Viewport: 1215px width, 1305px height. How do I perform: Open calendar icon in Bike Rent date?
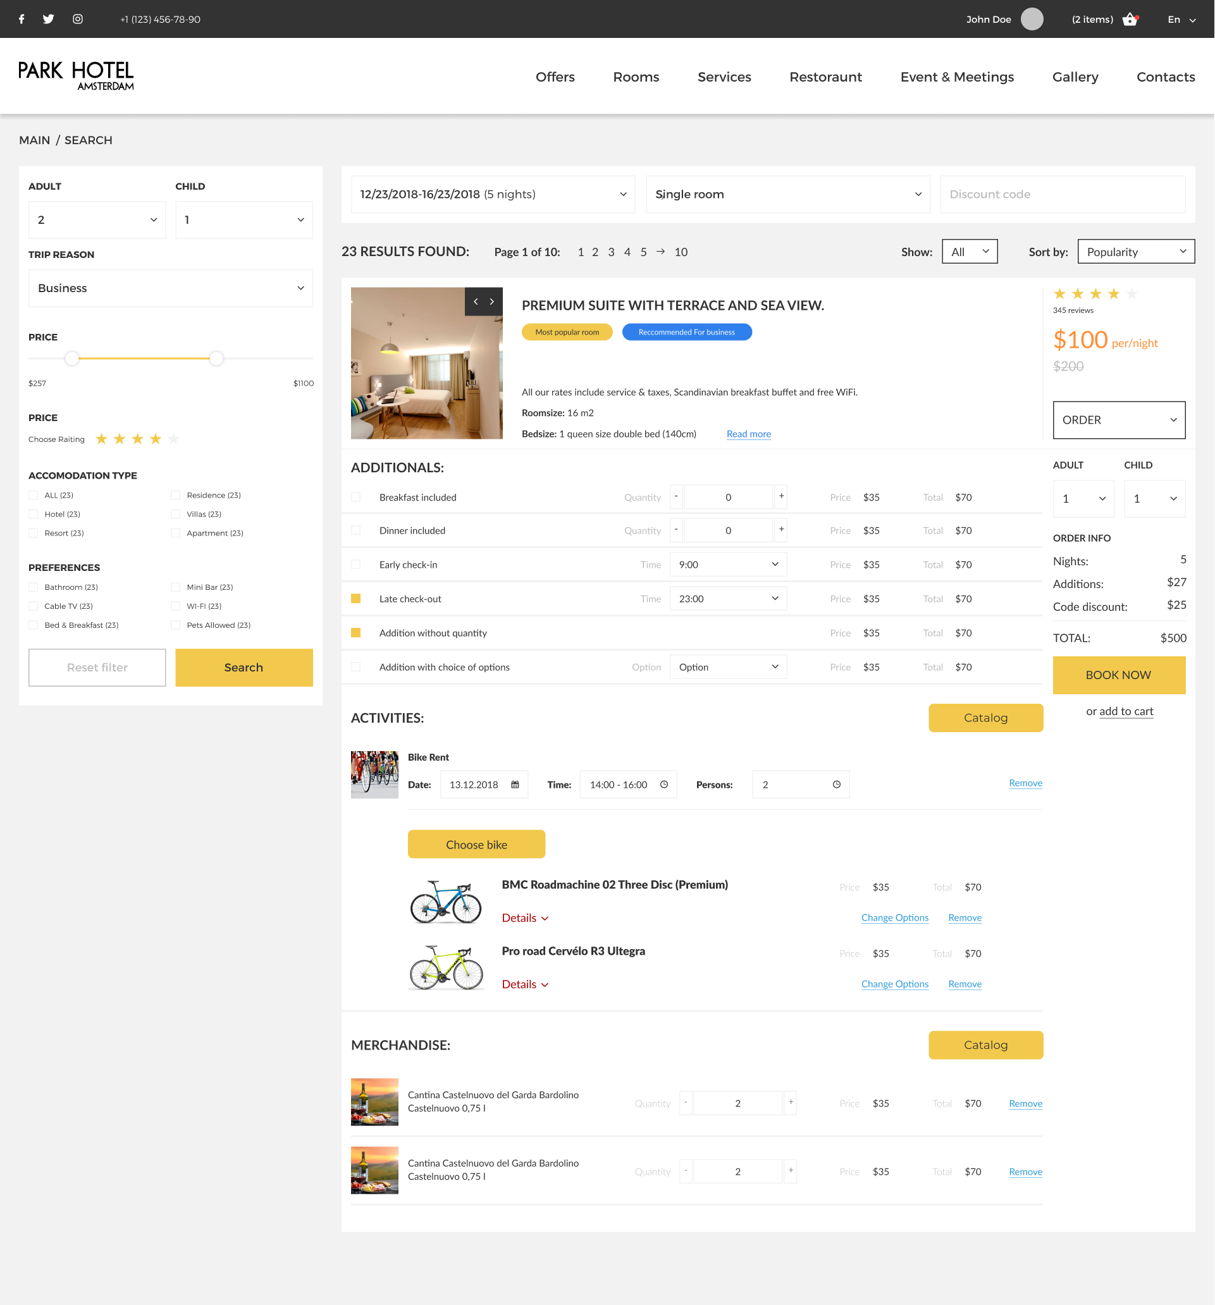coord(515,785)
